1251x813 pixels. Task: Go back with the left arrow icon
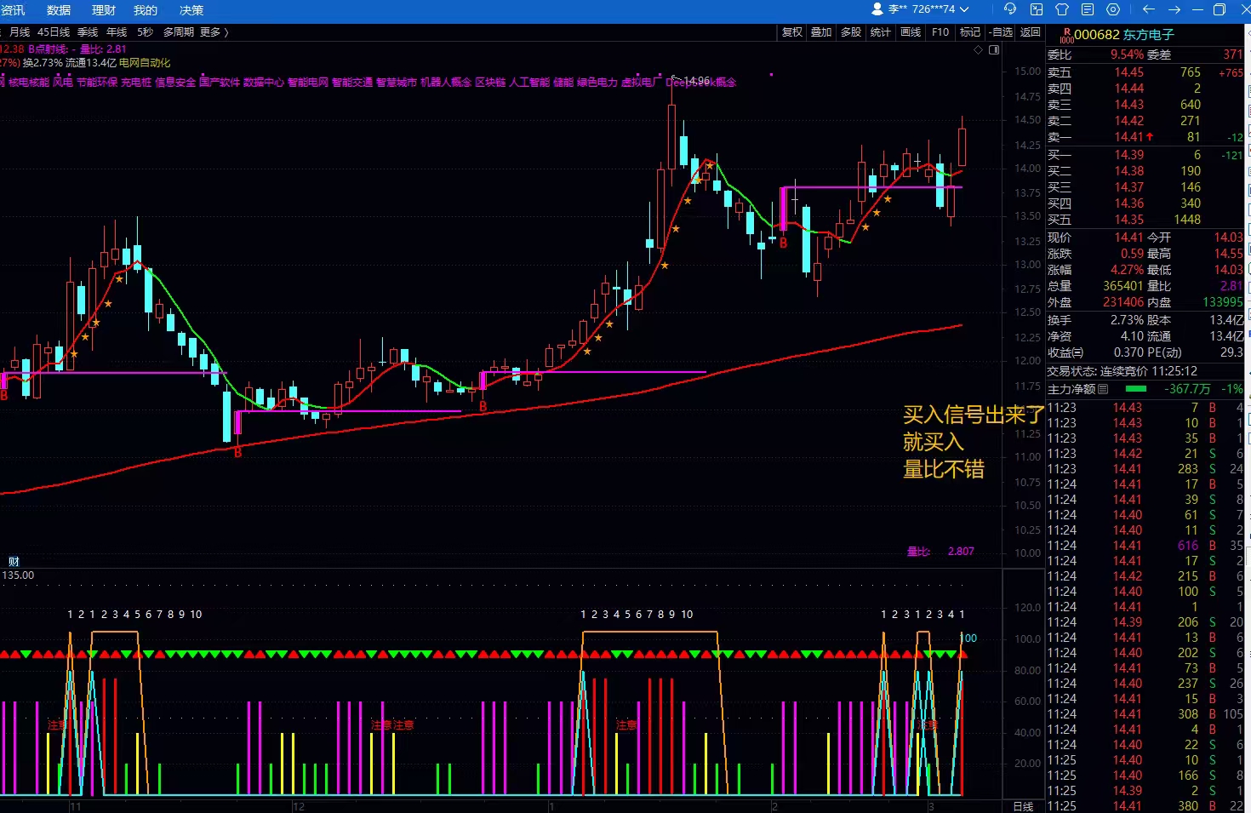click(x=1149, y=9)
